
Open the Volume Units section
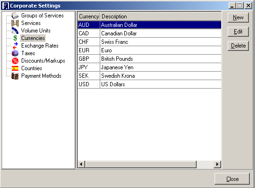36,31
